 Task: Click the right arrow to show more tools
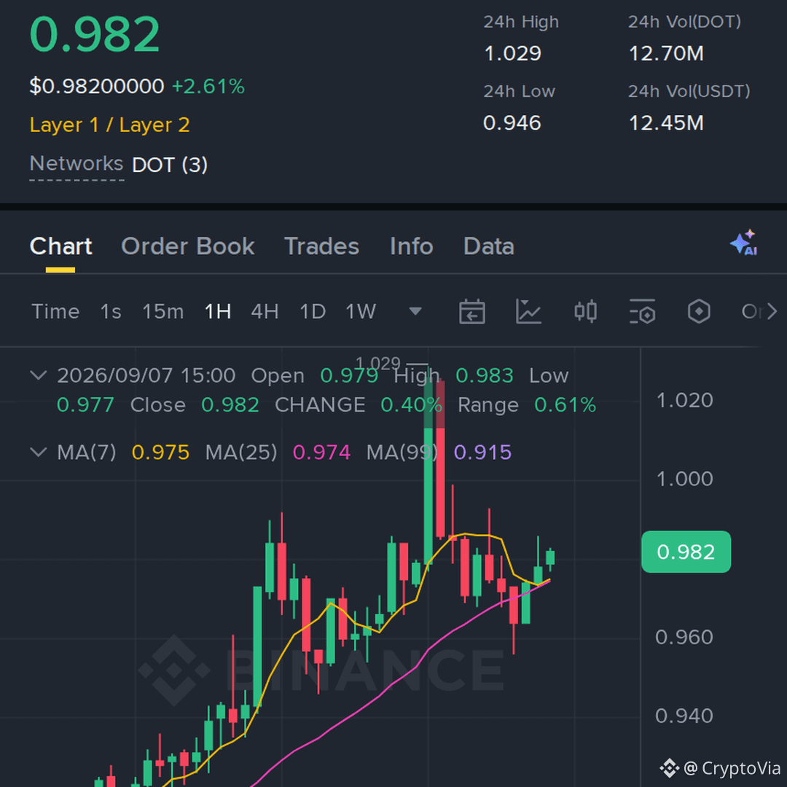772,311
